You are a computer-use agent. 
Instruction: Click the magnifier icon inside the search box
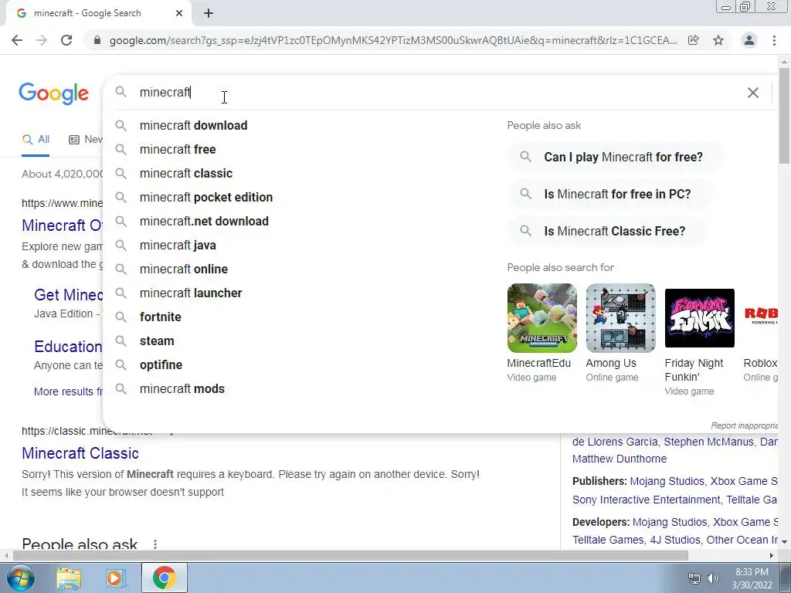(121, 92)
